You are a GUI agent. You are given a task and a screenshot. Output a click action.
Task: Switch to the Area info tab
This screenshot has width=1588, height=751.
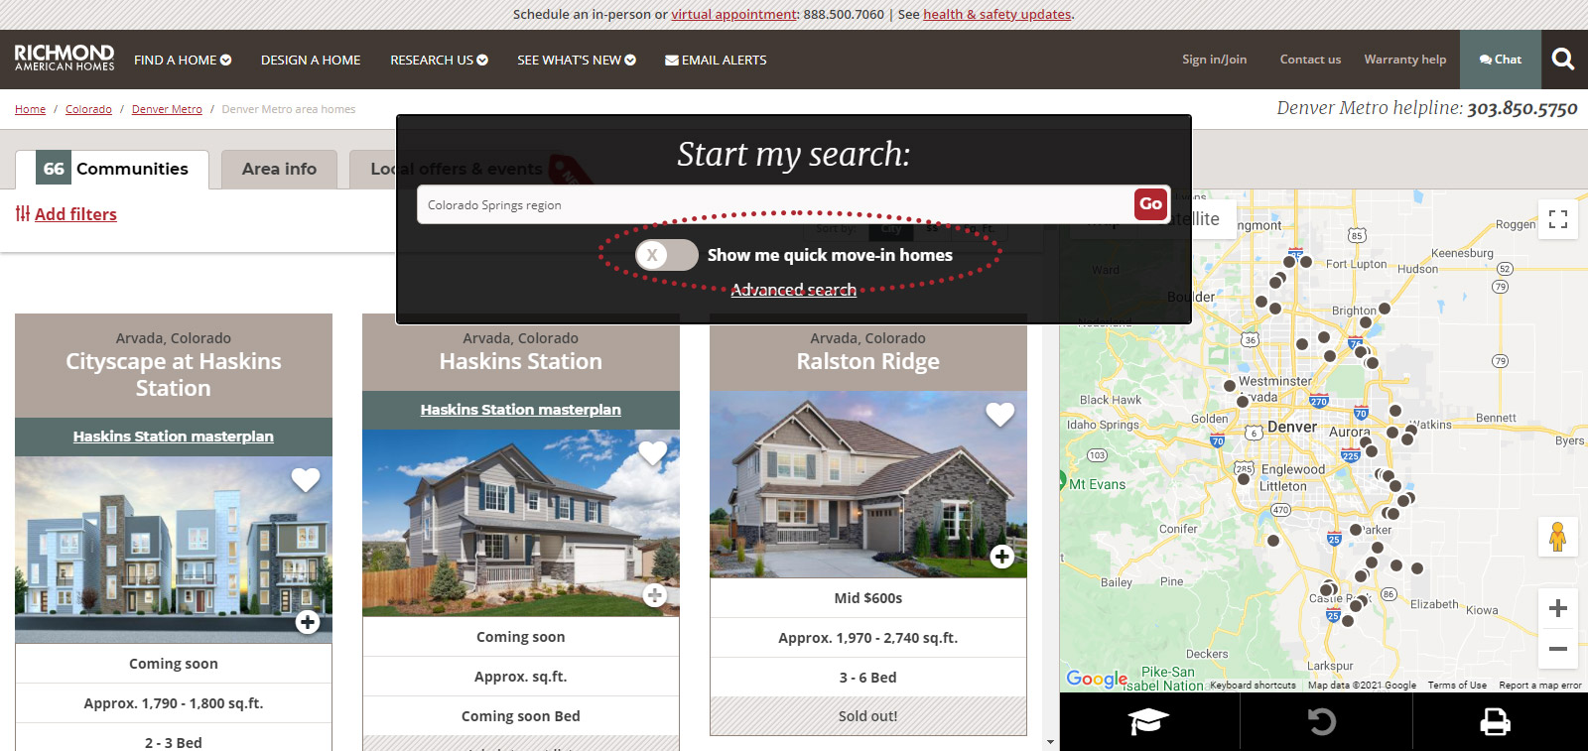coord(279,169)
